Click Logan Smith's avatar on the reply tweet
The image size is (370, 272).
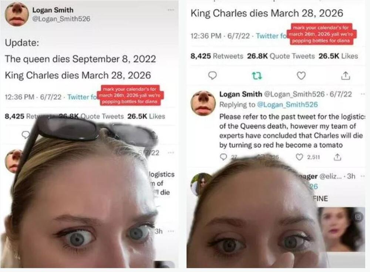point(203,103)
